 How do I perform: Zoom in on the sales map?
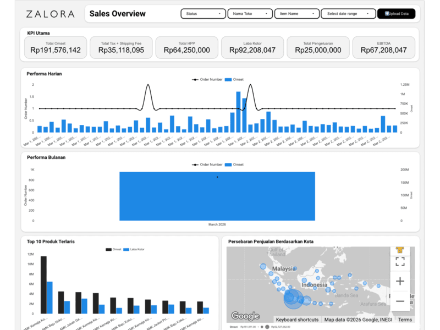tap(400, 281)
